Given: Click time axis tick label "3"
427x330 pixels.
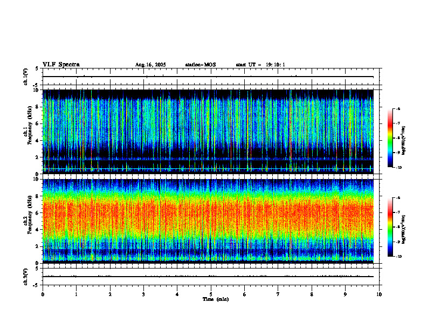Looking at the screenshot, I should point(143,294).
